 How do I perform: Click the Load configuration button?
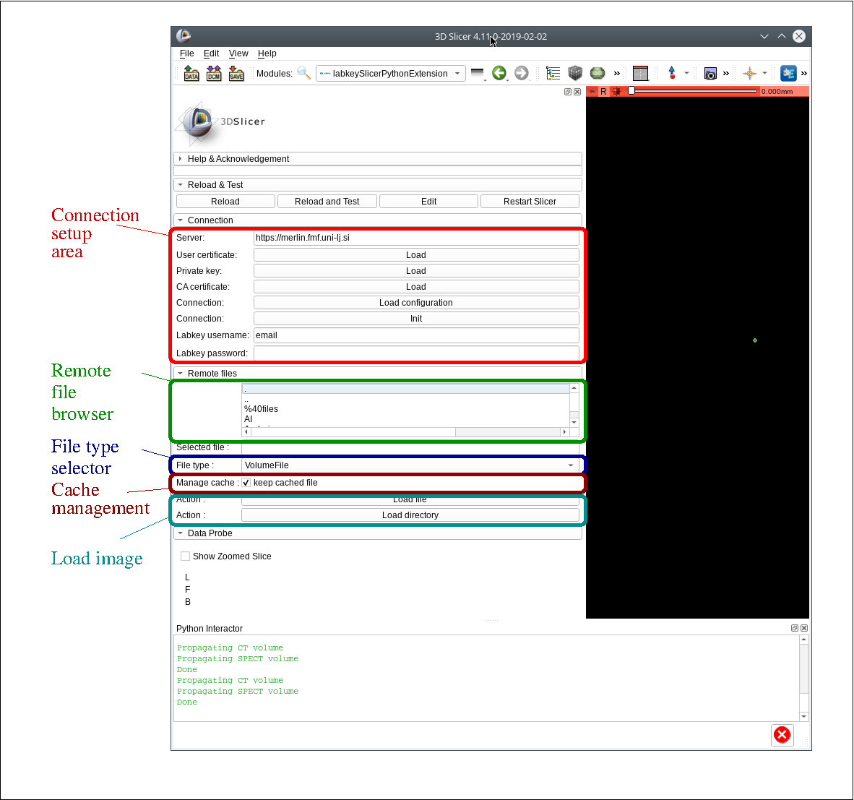416,303
